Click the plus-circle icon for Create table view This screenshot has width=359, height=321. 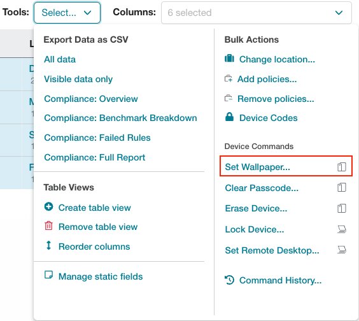click(48, 206)
